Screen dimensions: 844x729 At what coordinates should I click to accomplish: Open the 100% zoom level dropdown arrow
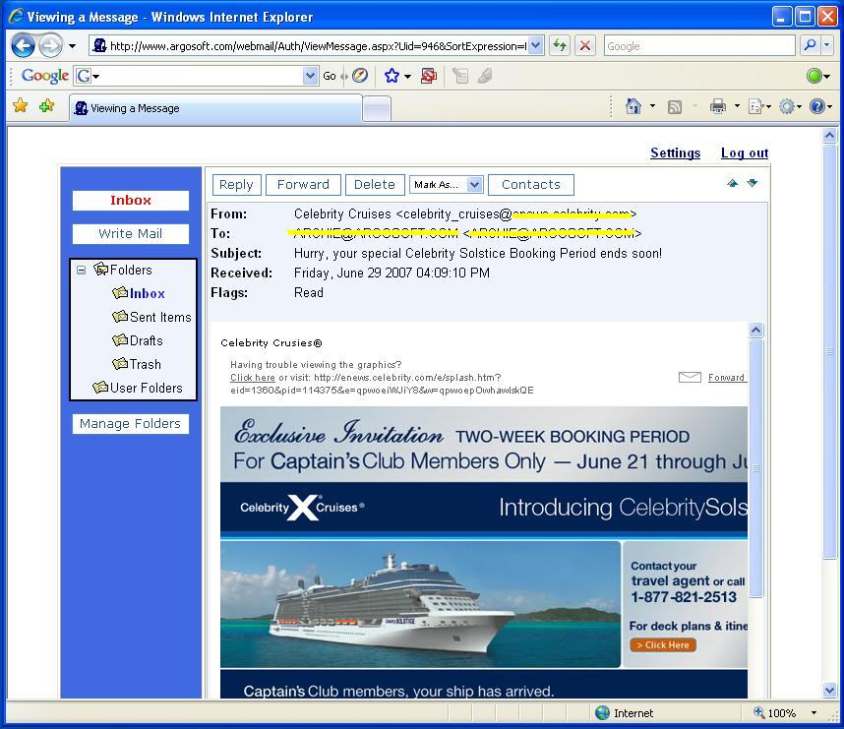click(814, 713)
